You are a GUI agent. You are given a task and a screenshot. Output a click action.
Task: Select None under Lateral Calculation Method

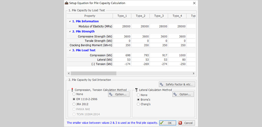(x=138, y=95)
